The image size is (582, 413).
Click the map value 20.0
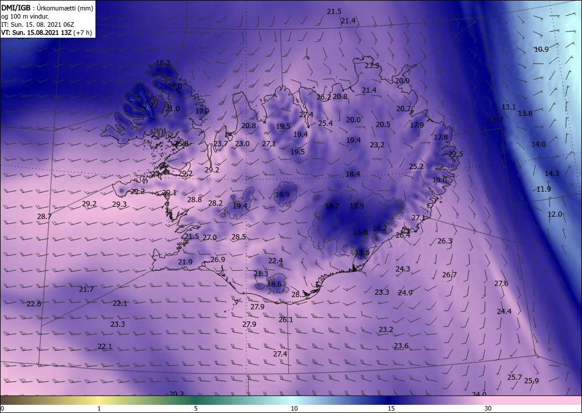click(x=353, y=119)
